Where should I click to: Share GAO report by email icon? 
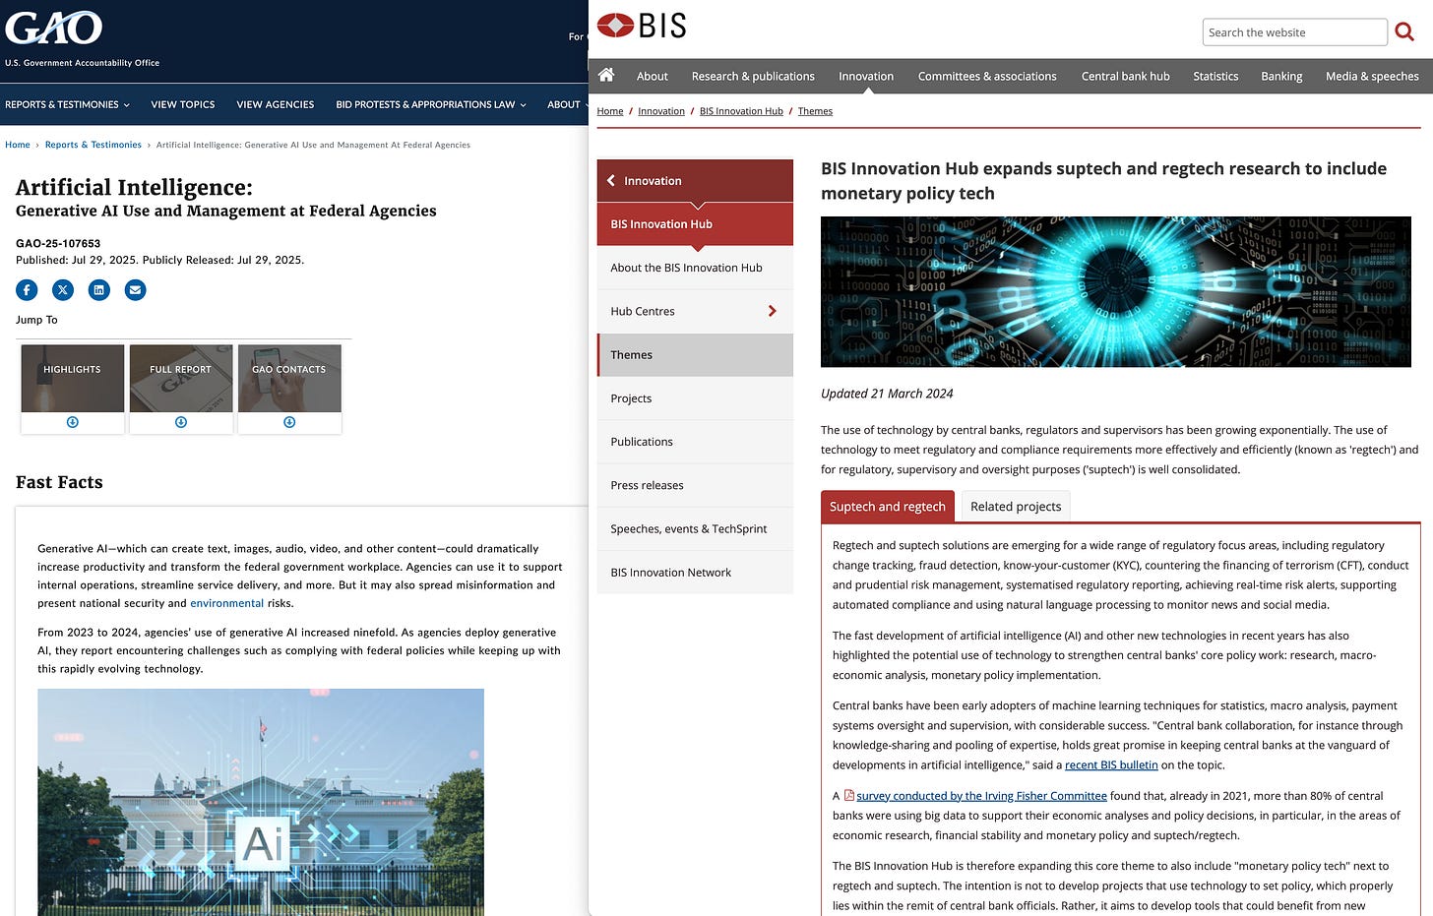136,289
